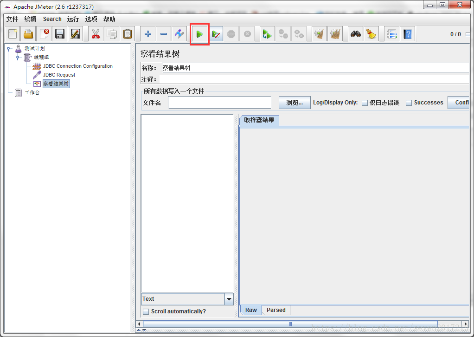Viewport: 474px width, 337px height.
Task: Click the 注释 input field
Action: (x=314, y=79)
